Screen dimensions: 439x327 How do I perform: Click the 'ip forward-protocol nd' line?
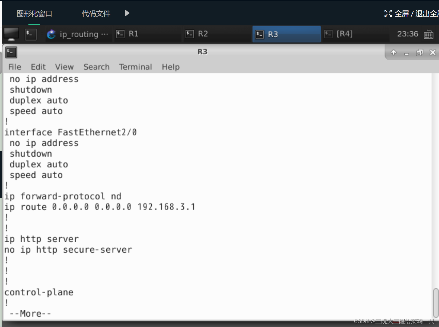(x=63, y=196)
